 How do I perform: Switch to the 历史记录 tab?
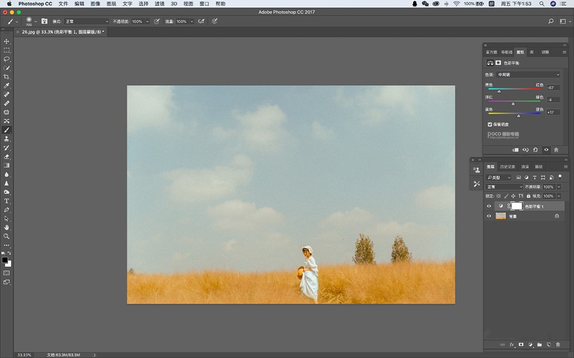coord(508,167)
